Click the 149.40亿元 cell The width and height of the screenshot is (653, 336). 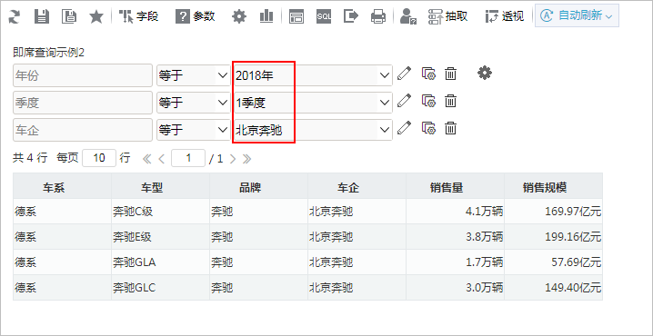coord(554,288)
